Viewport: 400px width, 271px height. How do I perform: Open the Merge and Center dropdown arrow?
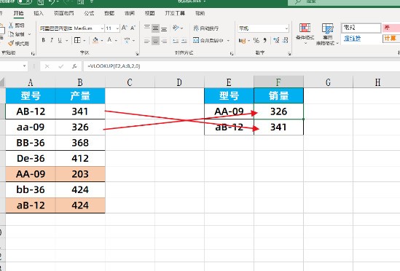[x=228, y=40]
